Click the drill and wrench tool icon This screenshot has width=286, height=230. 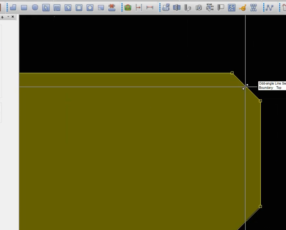[x=187, y=8]
